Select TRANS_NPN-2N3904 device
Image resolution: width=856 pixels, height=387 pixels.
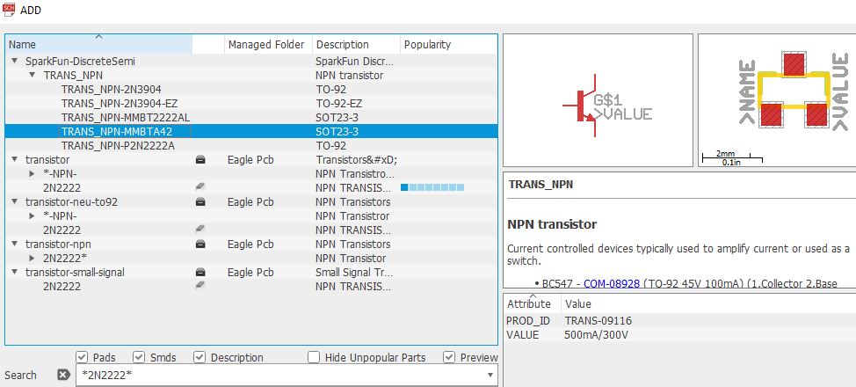click(112, 89)
